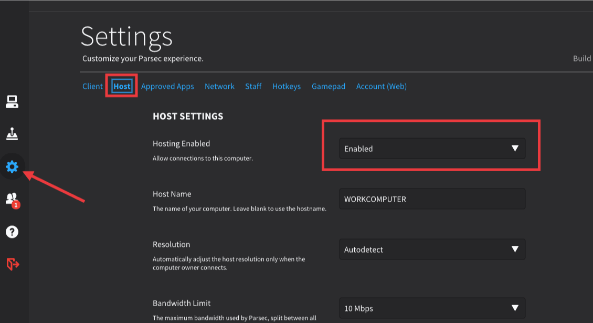This screenshot has height=323, width=593.
Task: Click the red log out icon
Action: [x=12, y=264]
